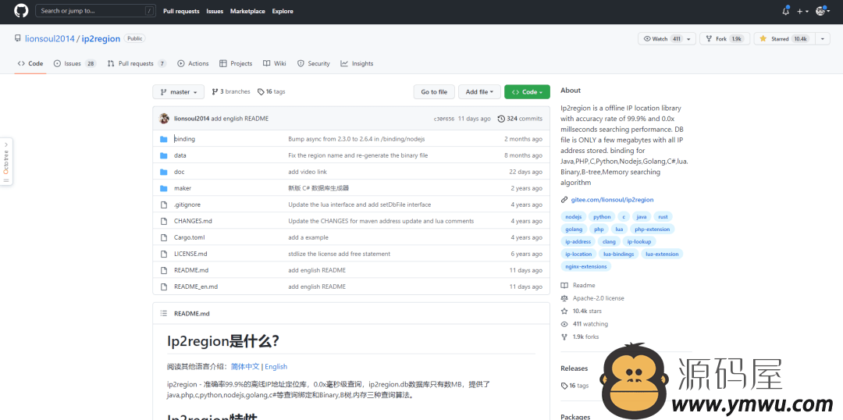The image size is (843, 420).
Task: Switch to the Actions tab
Action: (193, 63)
